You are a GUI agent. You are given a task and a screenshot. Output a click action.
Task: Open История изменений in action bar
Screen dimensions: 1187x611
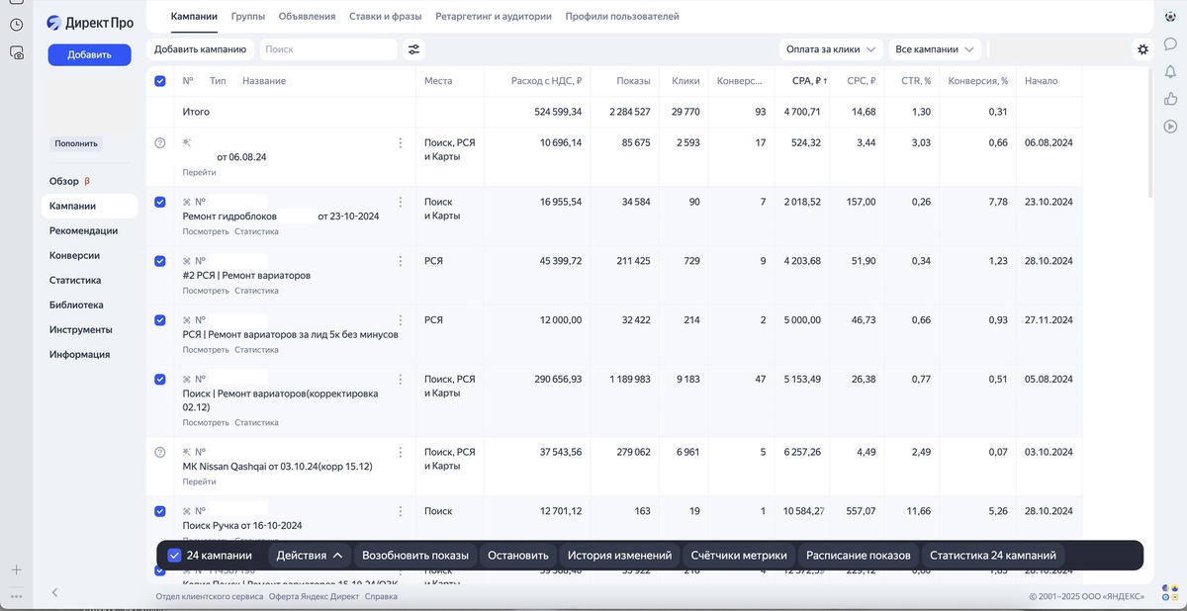[619, 556]
